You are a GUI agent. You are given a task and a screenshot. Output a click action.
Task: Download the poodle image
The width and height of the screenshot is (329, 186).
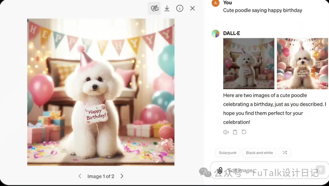[x=167, y=8]
